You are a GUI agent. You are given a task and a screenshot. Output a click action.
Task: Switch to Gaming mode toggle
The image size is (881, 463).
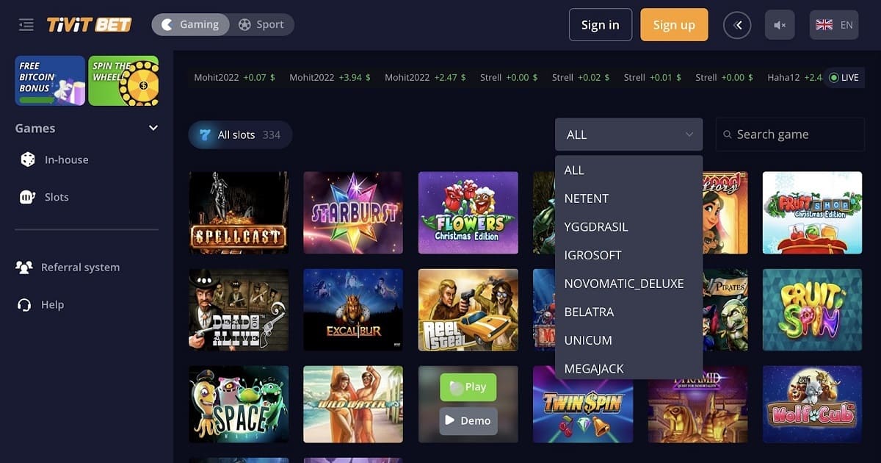(191, 24)
